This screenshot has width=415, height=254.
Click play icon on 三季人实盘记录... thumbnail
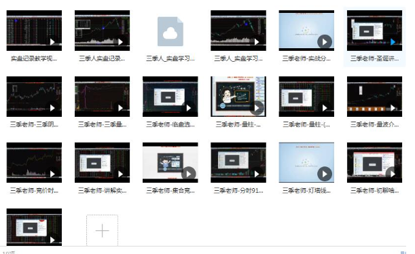[x=121, y=42]
